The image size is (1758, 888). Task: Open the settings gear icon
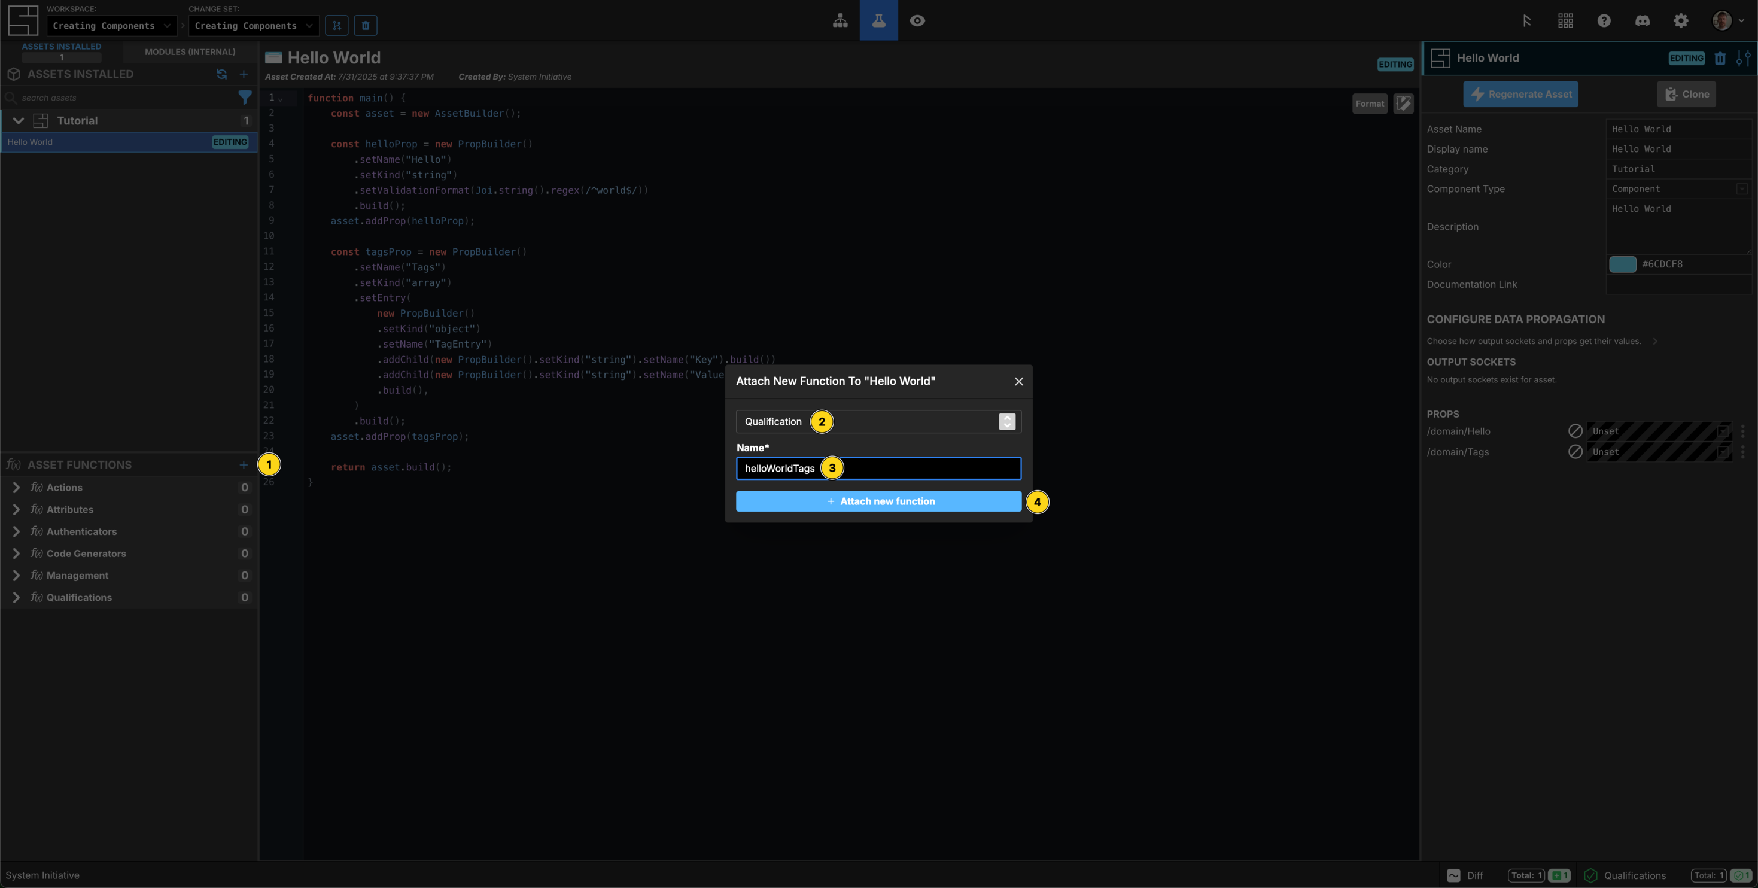coord(1681,20)
